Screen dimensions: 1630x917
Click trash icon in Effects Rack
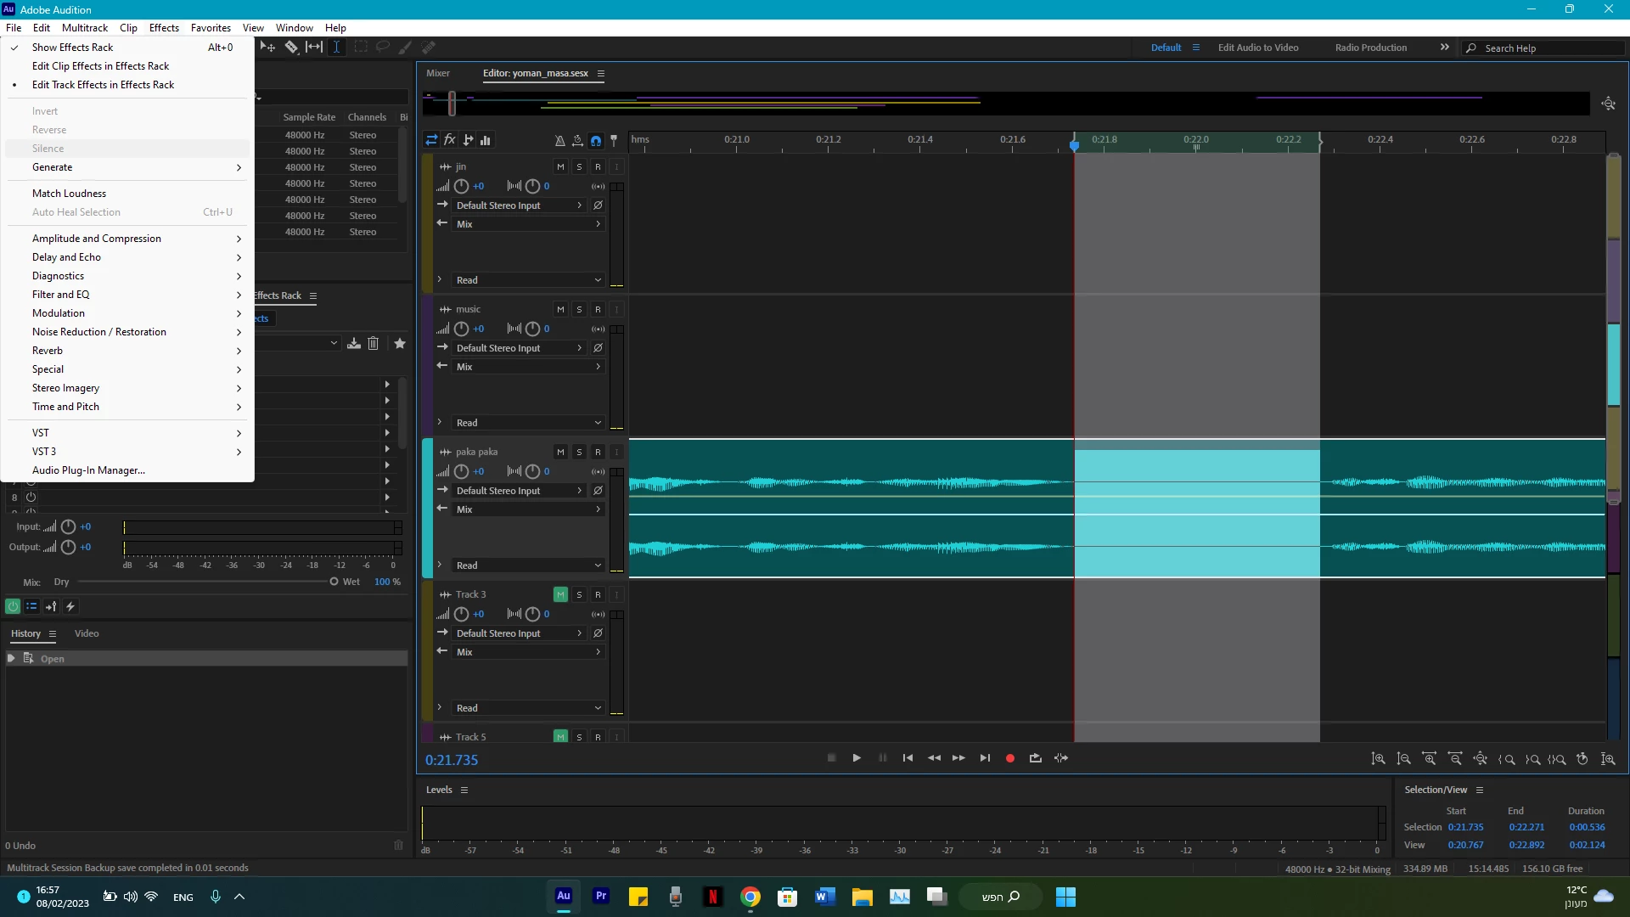click(373, 344)
